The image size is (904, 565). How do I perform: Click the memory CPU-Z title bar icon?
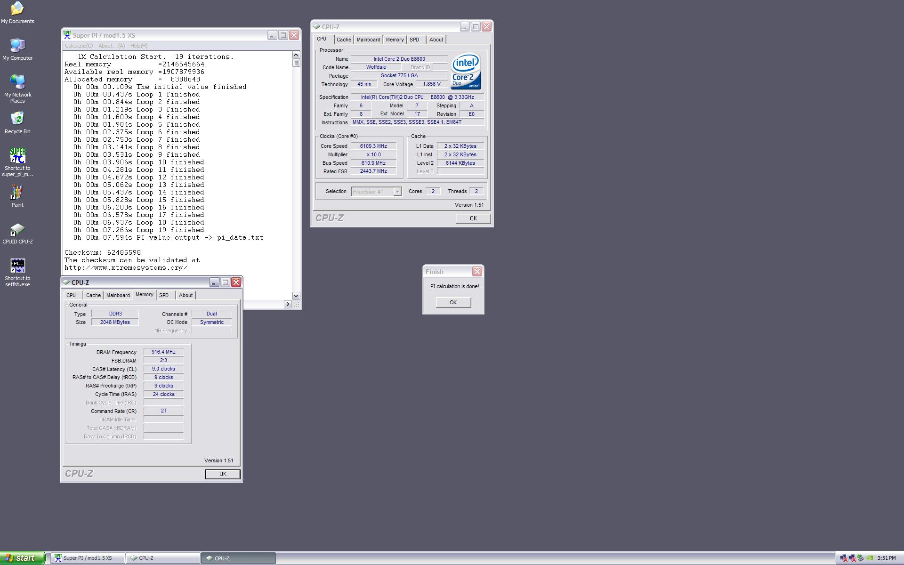(66, 282)
